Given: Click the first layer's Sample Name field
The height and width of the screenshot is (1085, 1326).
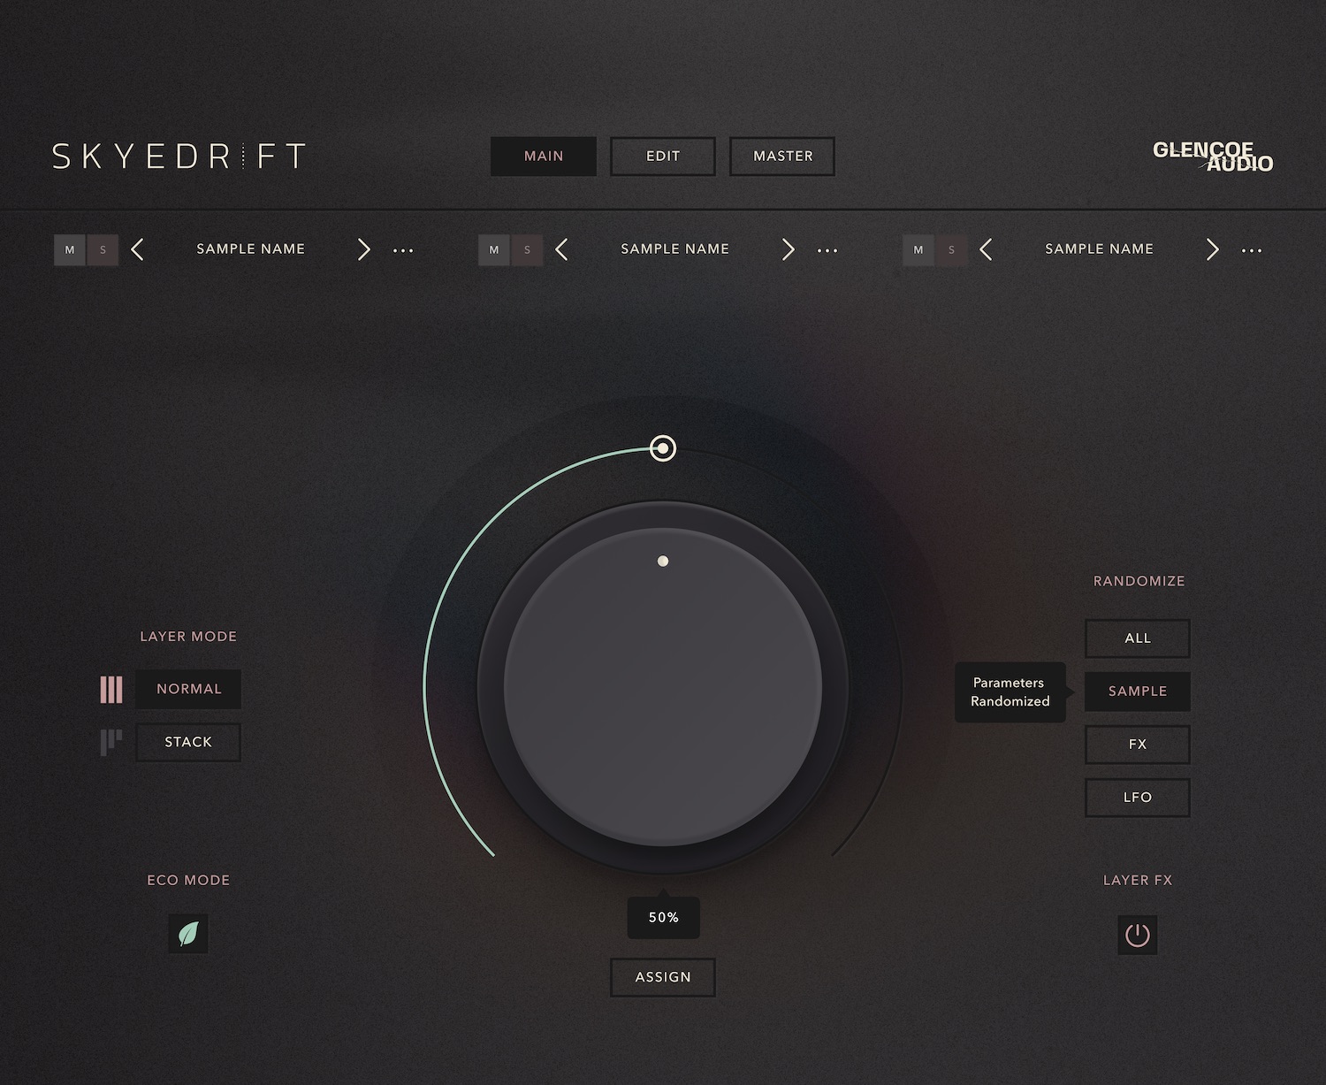Looking at the screenshot, I should pyautogui.click(x=251, y=249).
